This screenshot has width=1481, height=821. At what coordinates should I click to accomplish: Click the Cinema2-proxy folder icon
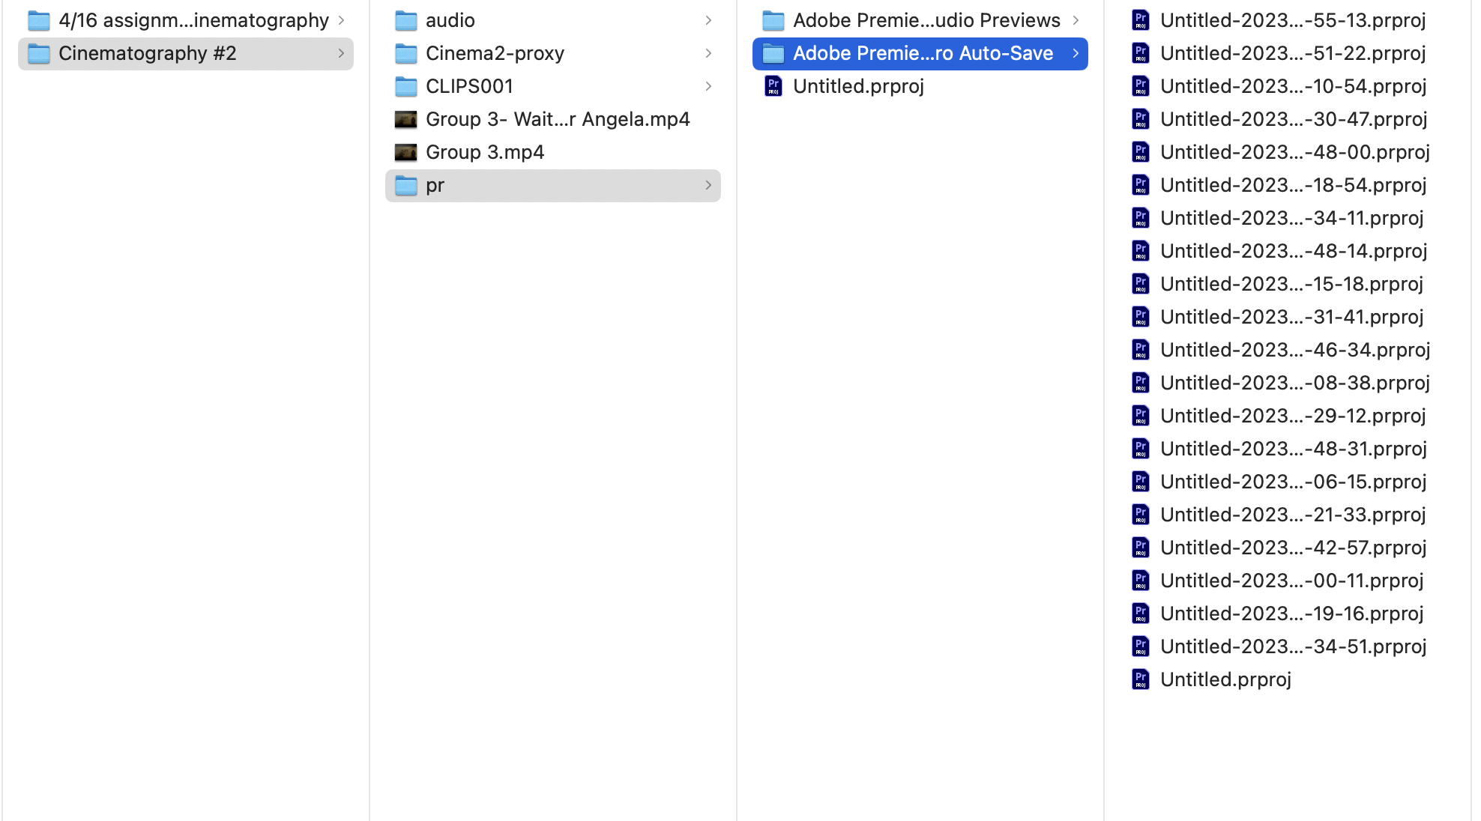405,53
